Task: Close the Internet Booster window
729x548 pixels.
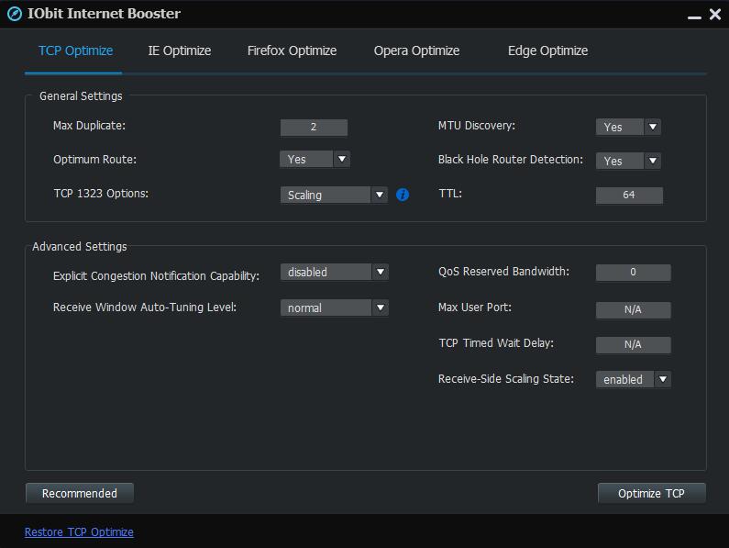Action: [x=715, y=14]
